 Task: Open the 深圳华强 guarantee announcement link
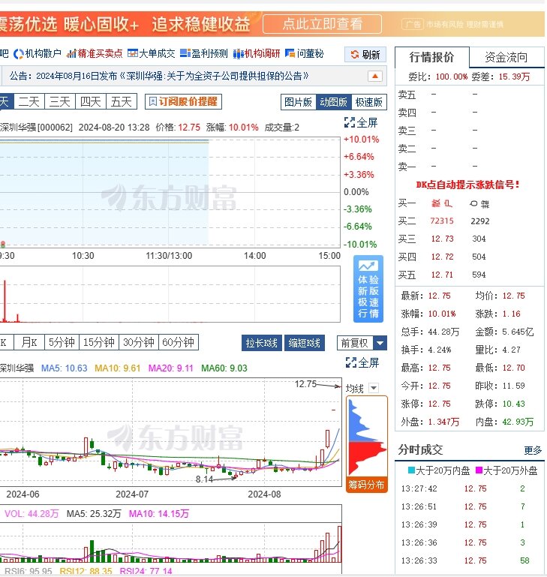click(x=158, y=77)
